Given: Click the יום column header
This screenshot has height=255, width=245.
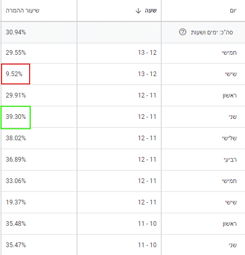Looking at the screenshot, I should (233, 10).
